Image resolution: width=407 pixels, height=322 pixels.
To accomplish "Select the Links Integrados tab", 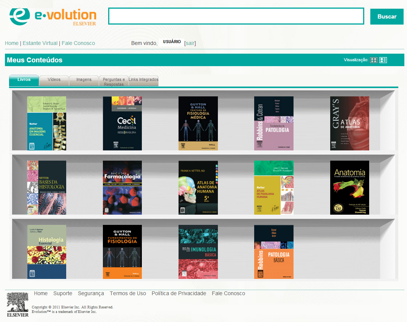I will pos(143,80).
